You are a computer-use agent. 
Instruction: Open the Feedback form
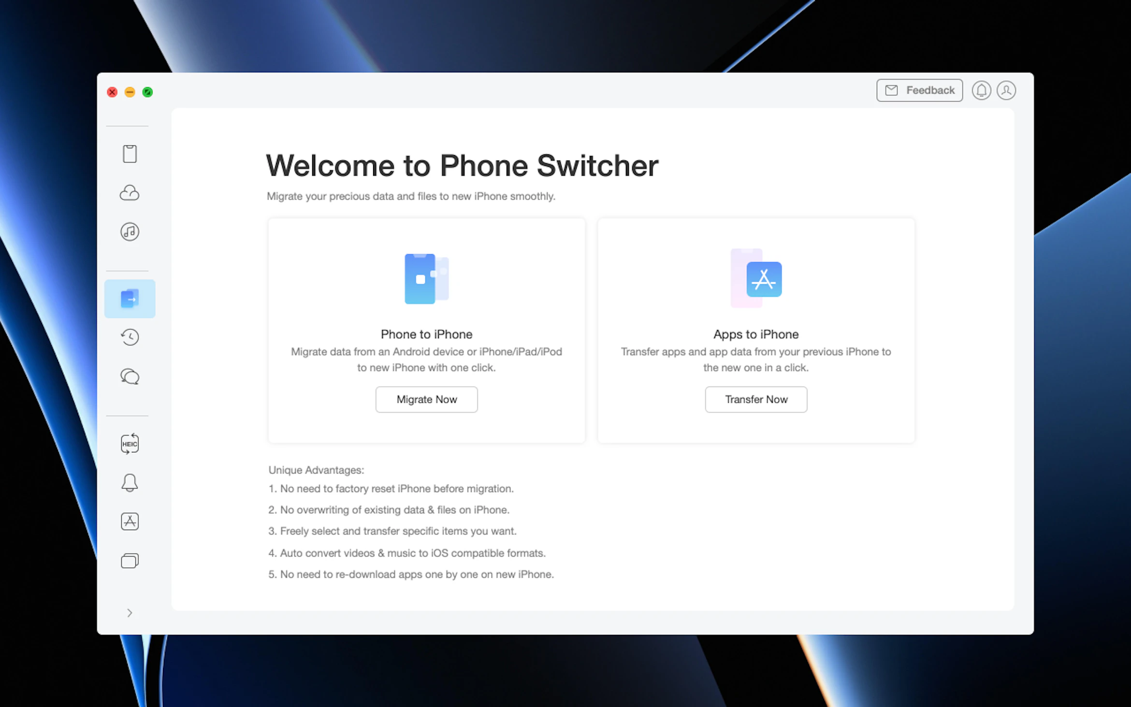click(919, 90)
